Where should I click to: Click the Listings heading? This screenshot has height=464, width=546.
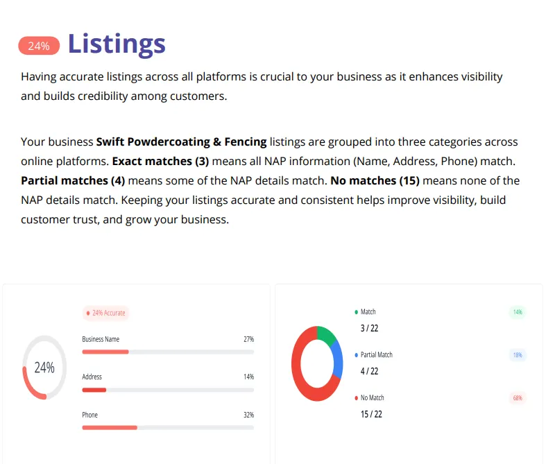pyautogui.click(x=117, y=44)
